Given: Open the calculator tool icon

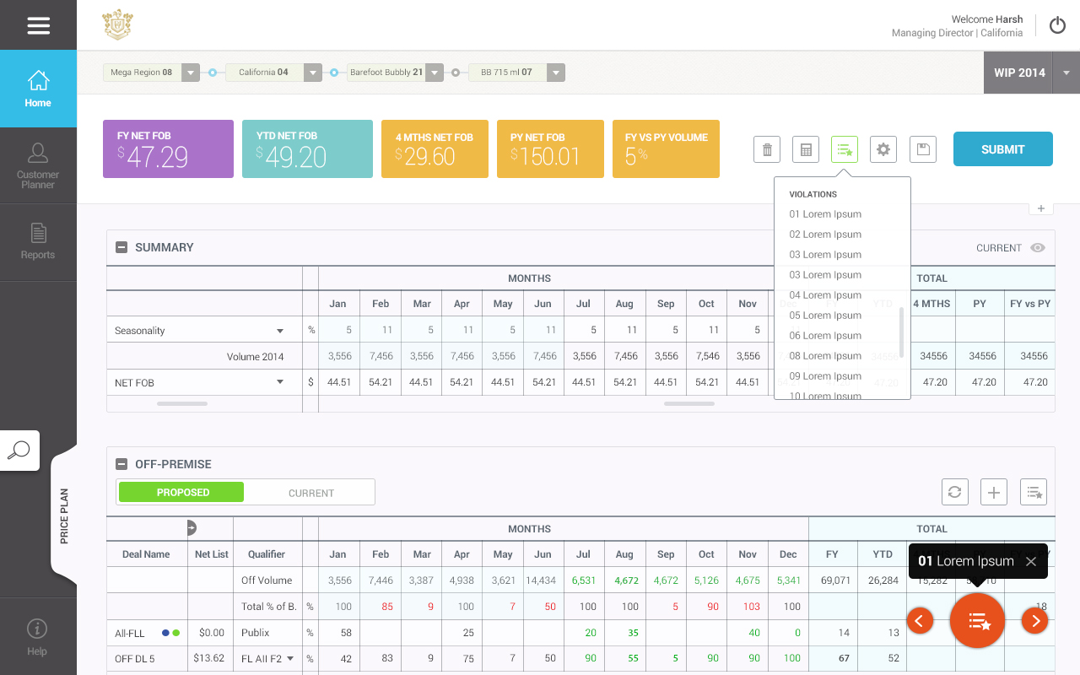Looking at the screenshot, I should point(806,150).
